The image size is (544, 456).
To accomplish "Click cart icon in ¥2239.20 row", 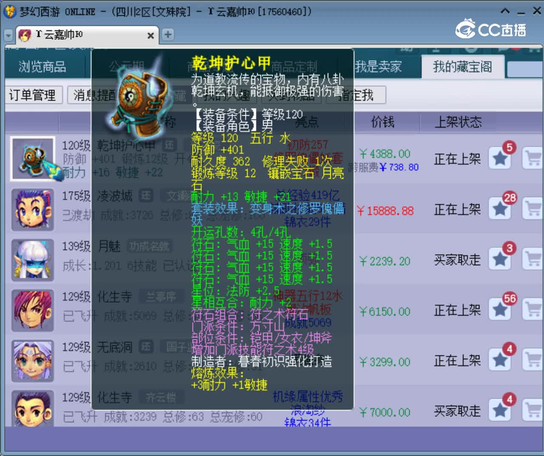I will [x=533, y=259].
